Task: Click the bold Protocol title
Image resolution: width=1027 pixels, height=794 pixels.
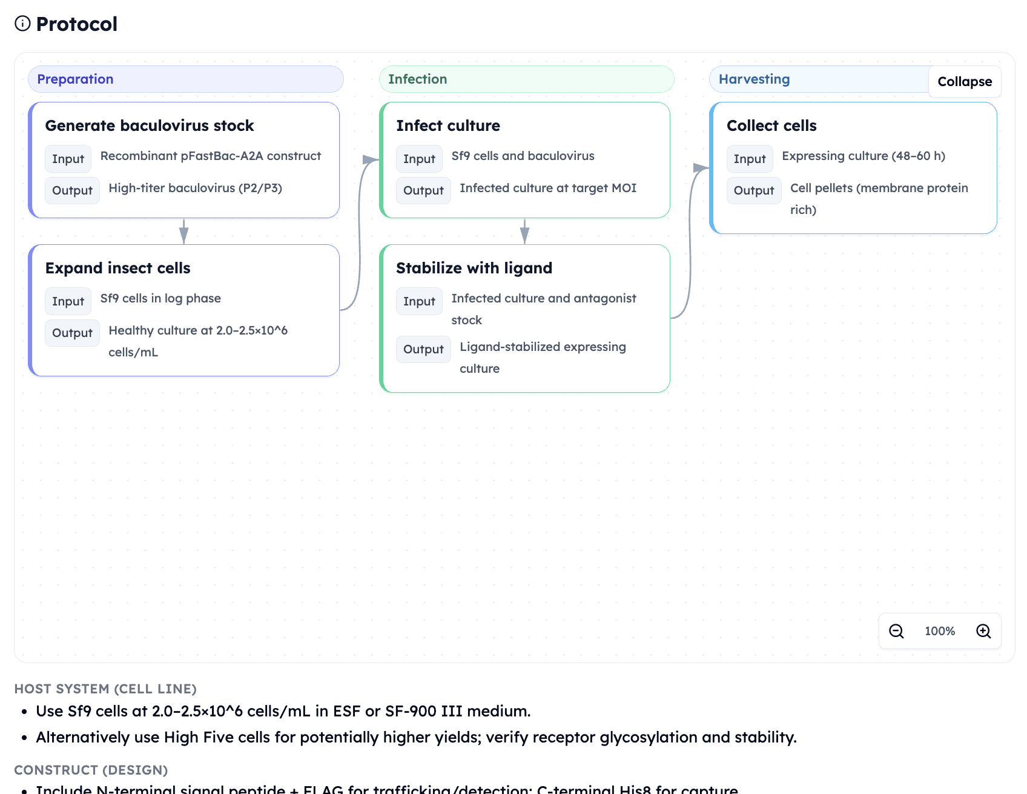Action: pos(76,24)
